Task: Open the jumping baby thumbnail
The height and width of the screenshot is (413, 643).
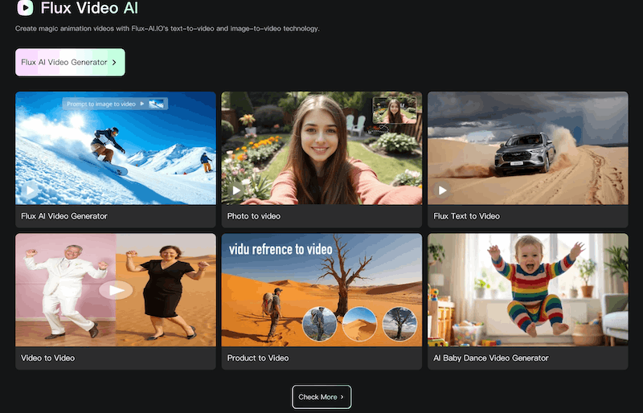Action: pos(528,290)
